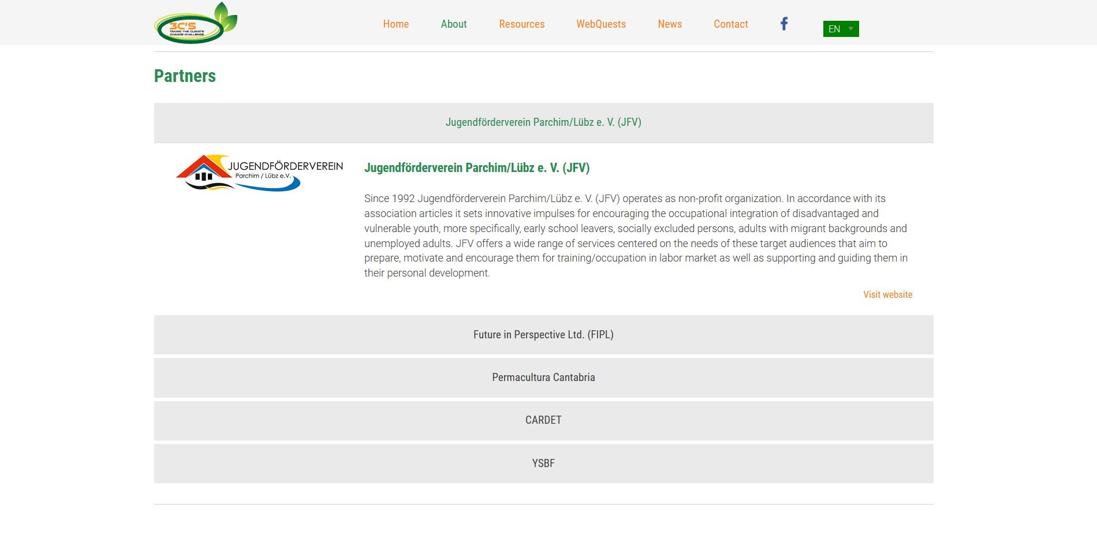Open the About menu item
The image size is (1097, 534).
point(454,24)
